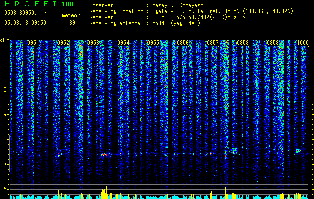
Task: Click the yellow power peak near 0957
Action: tap(225, 193)
